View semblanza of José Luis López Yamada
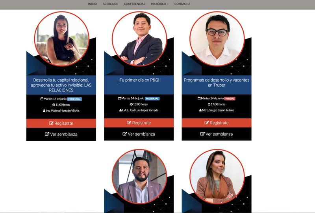This screenshot has height=213, width=315. click(139, 134)
